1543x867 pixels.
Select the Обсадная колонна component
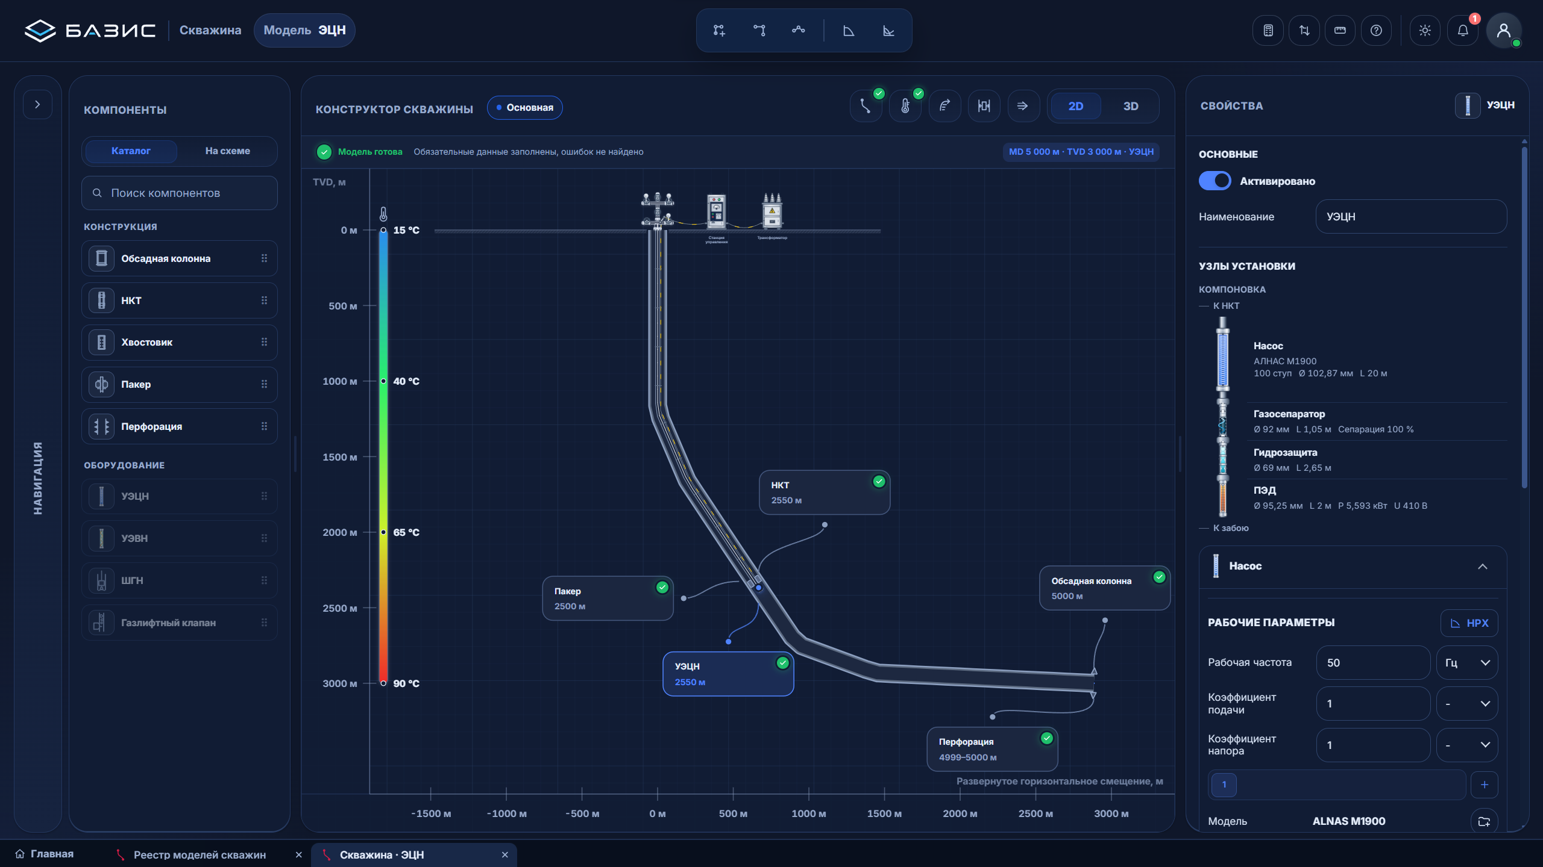pos(180,258)
